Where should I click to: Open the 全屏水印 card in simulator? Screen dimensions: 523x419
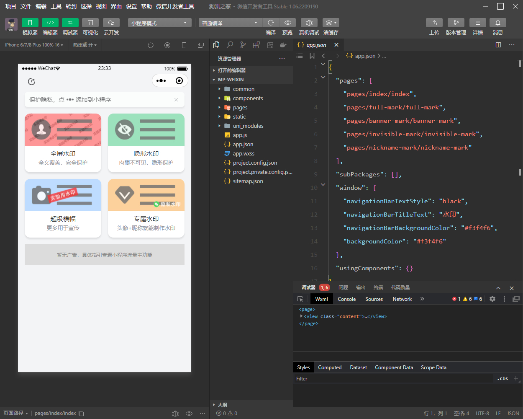[63, 142]
